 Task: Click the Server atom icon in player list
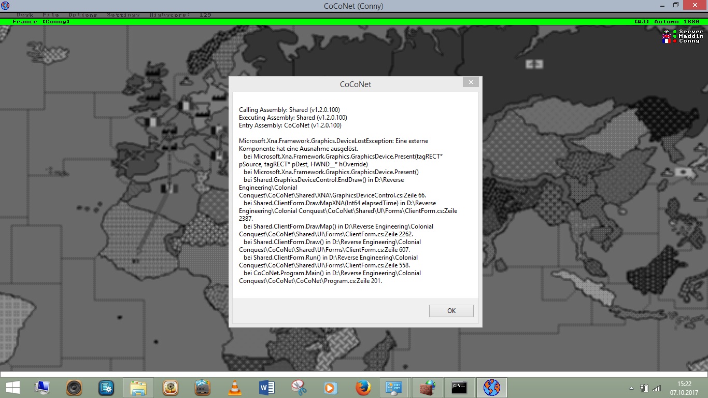[667, 32]
